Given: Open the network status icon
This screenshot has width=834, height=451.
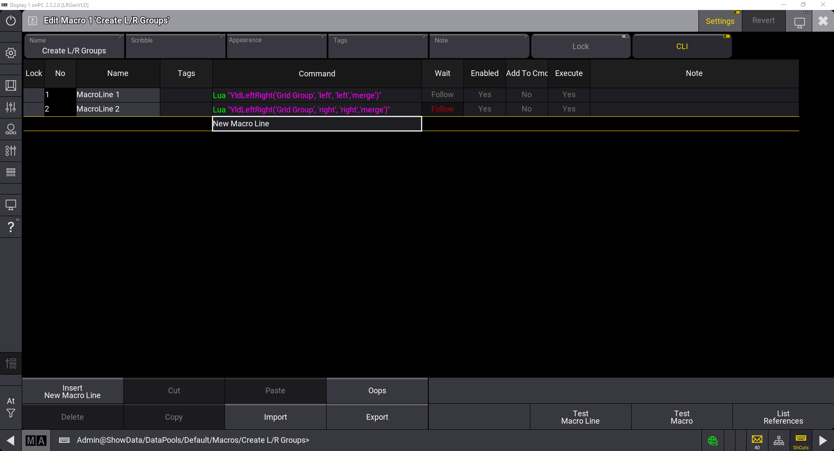Looking at the screenshot, I should [779, 441].
